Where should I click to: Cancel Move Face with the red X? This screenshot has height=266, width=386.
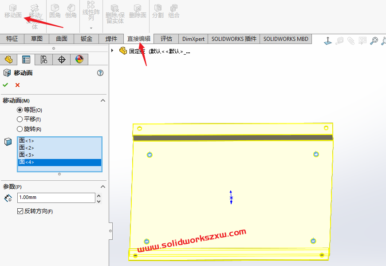[17, 85]
